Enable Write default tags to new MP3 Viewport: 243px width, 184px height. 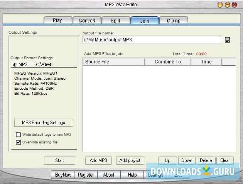(18, 135)
